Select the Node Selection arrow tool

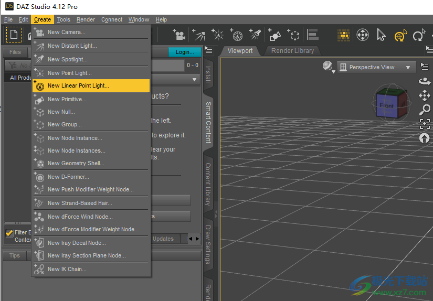[x=381, y=35]
